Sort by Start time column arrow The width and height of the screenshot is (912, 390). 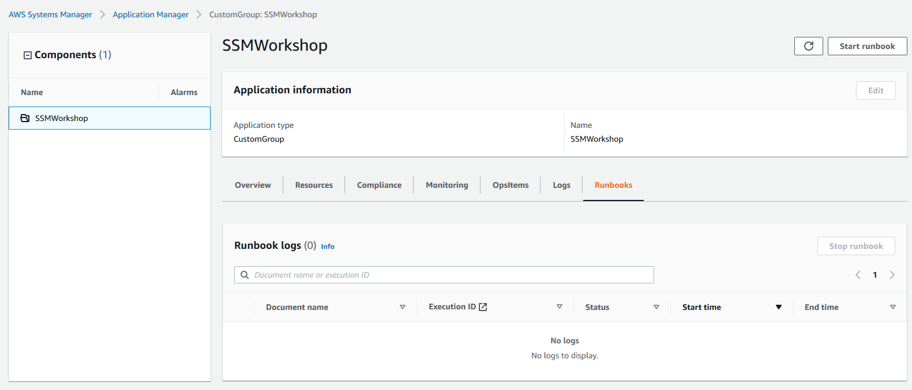click(779, 307)
